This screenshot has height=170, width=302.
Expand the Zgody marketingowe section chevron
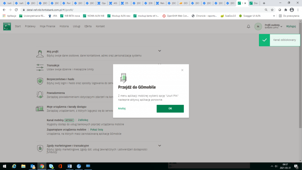[160, 146]
